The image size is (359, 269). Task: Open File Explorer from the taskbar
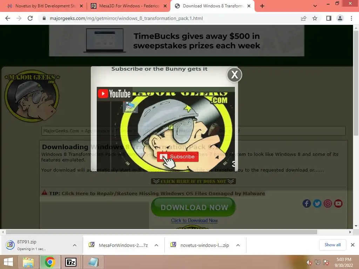click(x=28, y=262)
